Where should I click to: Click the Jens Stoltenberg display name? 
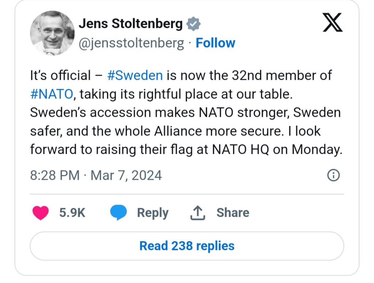pos(131,24)
